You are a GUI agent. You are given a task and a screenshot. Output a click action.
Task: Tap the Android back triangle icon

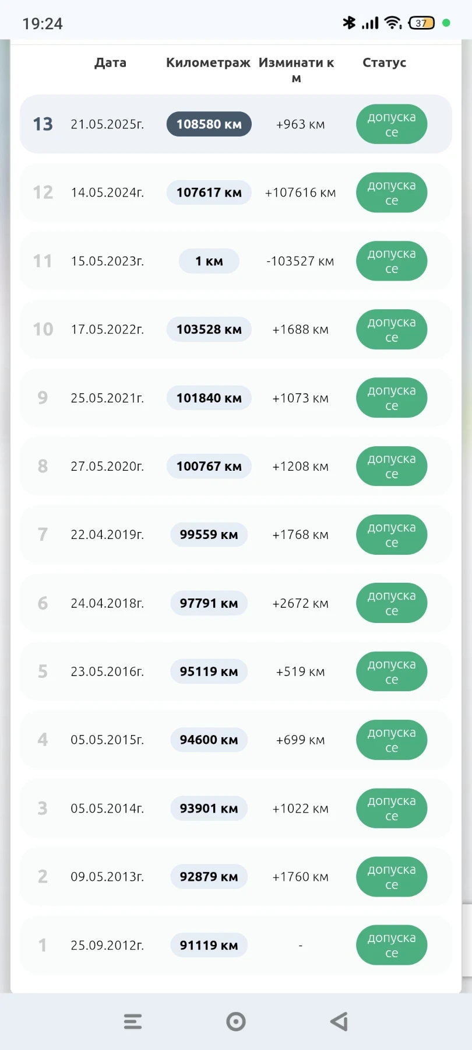coord(339,1021)
